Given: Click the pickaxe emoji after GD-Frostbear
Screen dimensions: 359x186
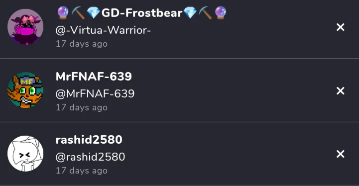Looking at the screenshot, I should [x=205, y=13].
